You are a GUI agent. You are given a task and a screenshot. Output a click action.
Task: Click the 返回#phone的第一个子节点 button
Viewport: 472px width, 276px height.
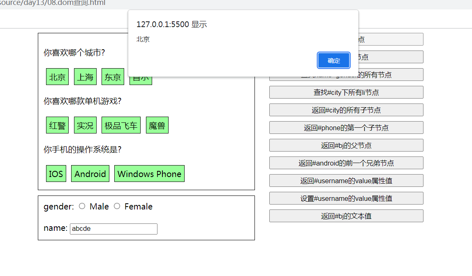(346, 127)
